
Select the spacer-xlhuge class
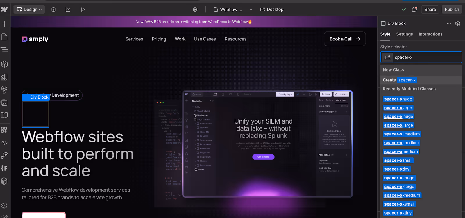coord(398,117)
